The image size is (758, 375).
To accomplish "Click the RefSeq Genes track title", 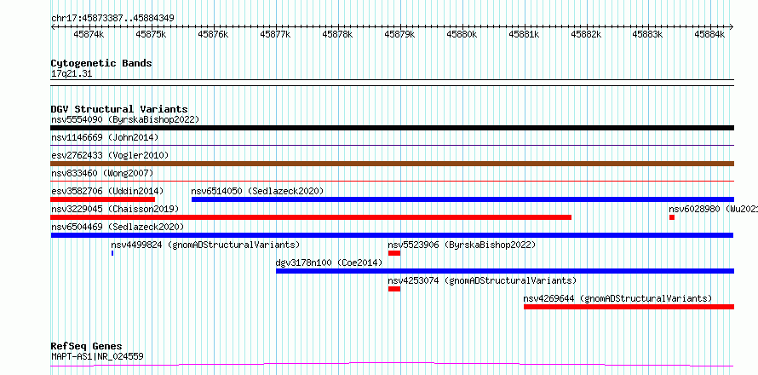I will 87,347.
